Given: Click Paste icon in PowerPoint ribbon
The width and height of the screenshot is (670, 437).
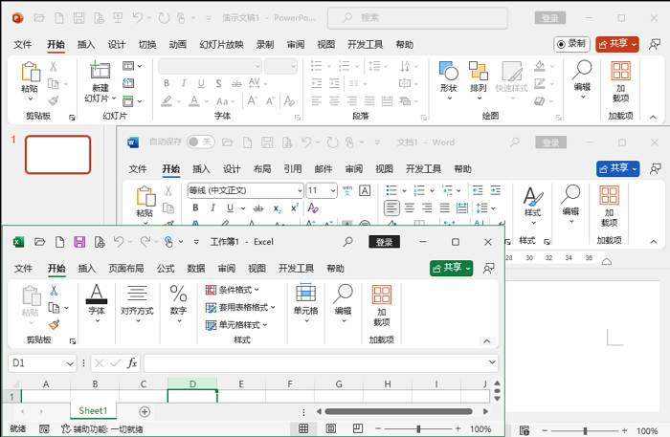Looking at the screenshot, I should (x=31, y=72).
